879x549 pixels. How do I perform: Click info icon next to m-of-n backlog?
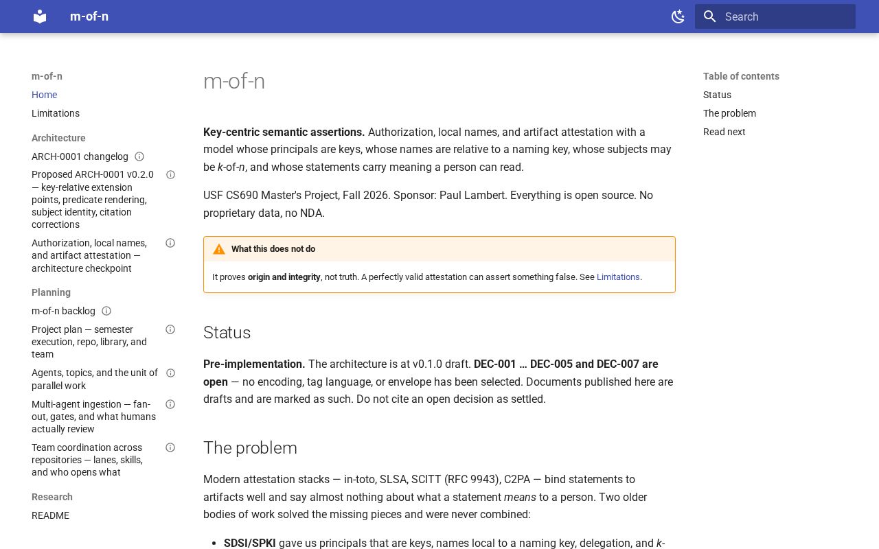(106, 311)
